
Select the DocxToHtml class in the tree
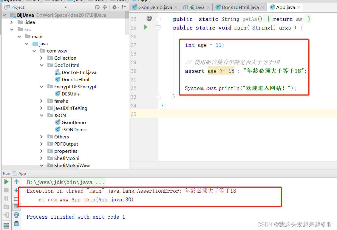tap(75, 80)
